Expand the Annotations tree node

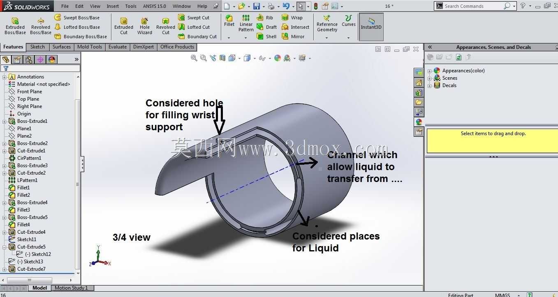(5, 77)
